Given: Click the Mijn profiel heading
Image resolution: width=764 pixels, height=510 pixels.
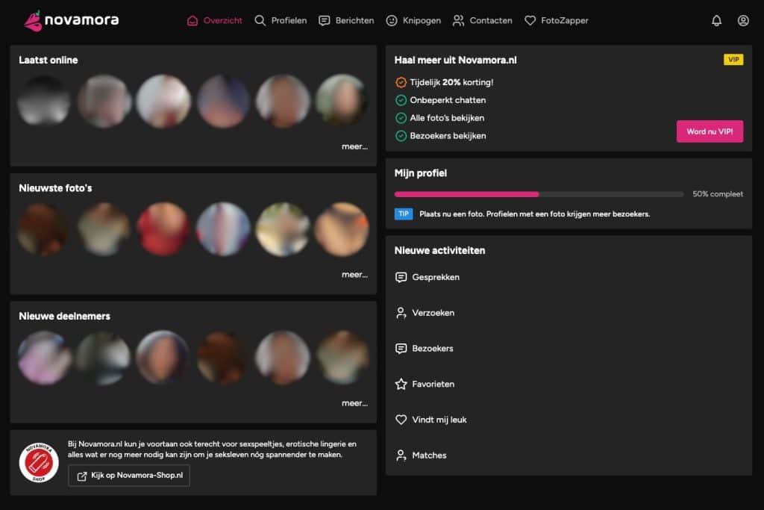Looking at the screenshot, I should pyautogui.click(x=421, y=173).
